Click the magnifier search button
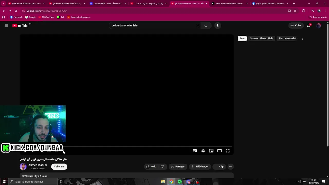The image size is (329, 185). (x=206, y=25)
